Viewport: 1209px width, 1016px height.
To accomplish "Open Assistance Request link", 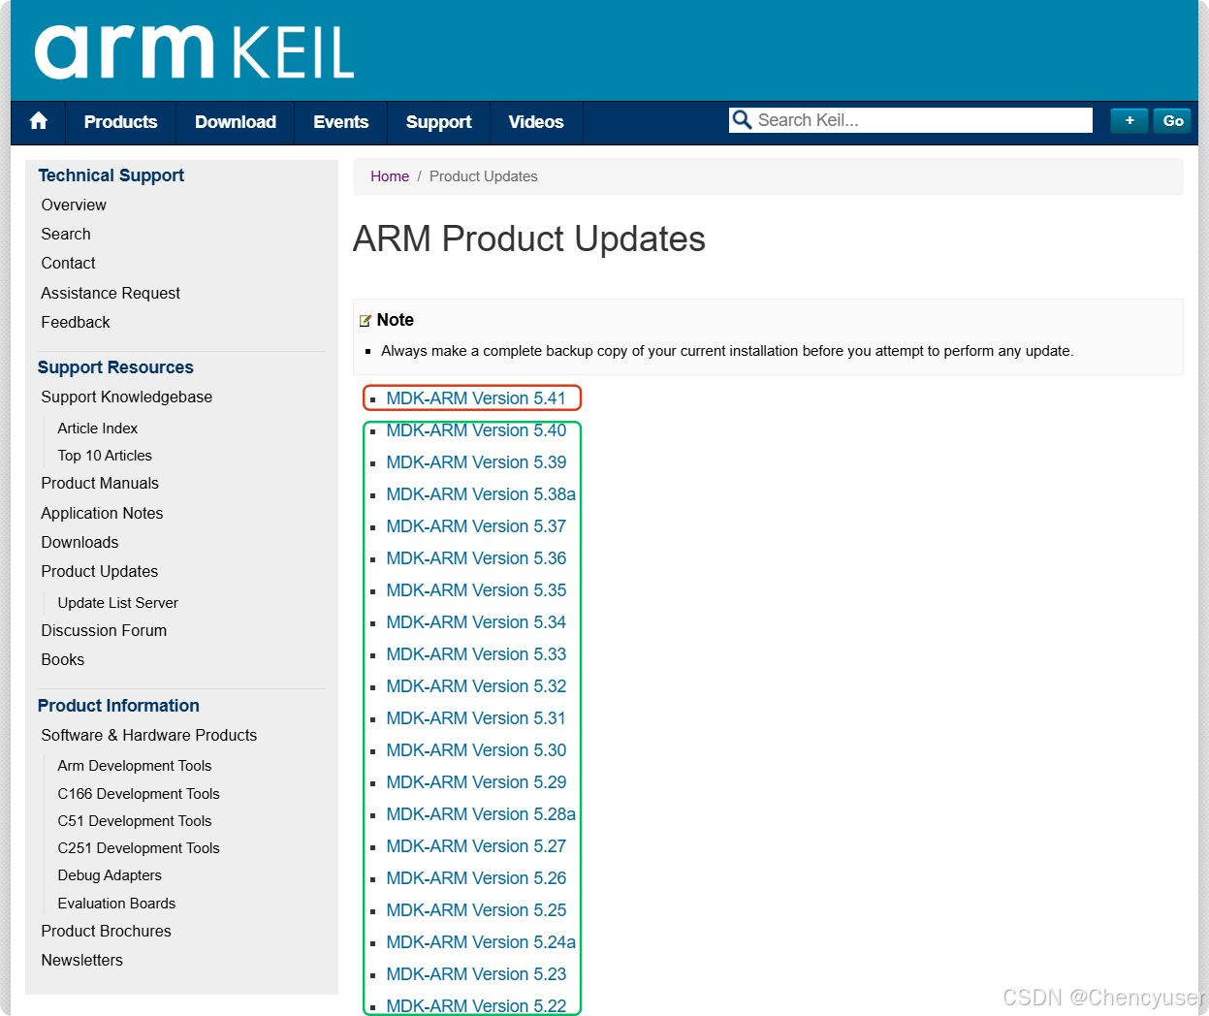I will (x=111, y=294).
